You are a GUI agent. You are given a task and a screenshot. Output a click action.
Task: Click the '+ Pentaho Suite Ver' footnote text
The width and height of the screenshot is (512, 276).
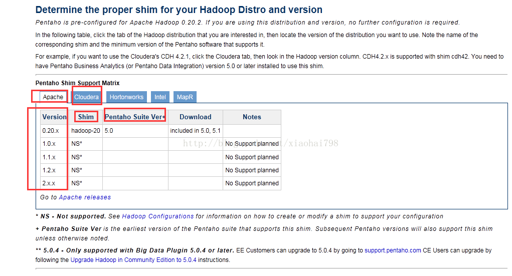68,229
